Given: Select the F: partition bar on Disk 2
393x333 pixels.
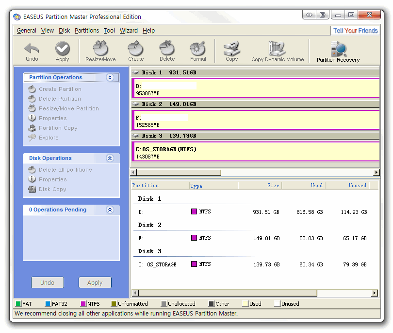Looking at the screenshot, I should (x=256, y=120).
